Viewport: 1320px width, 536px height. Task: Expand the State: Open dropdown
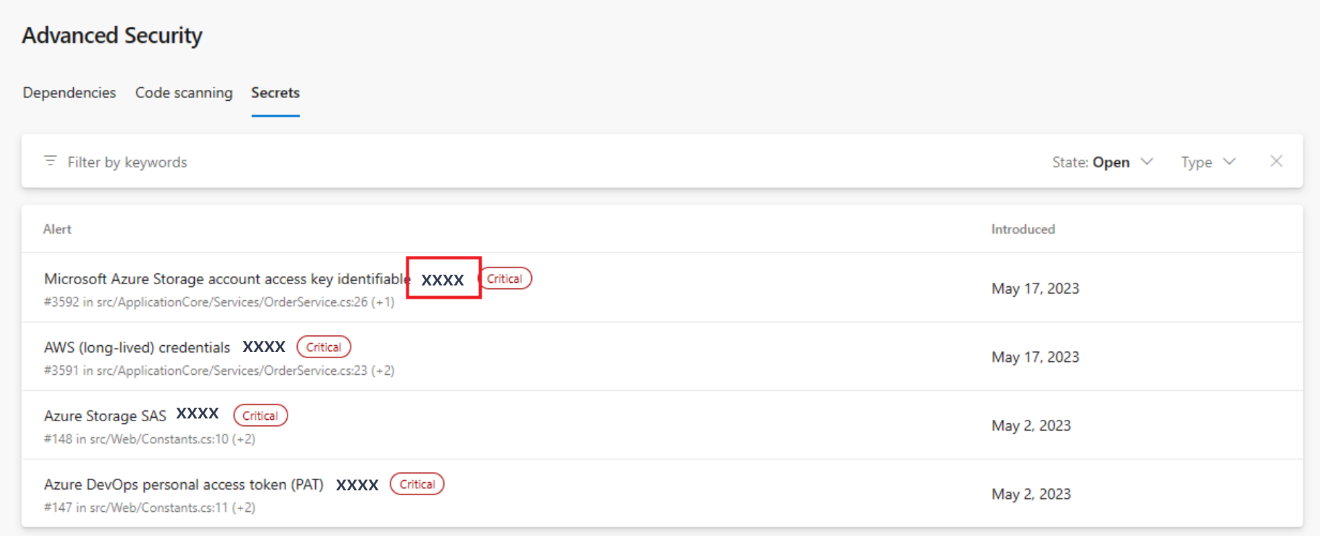(x=1102, y=162)
